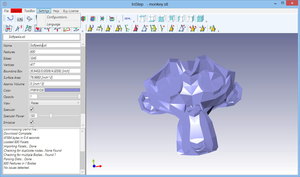Choose Language from Settings menu
The height and width of the screenshot is (177, 300).
[x=54, y=24]
